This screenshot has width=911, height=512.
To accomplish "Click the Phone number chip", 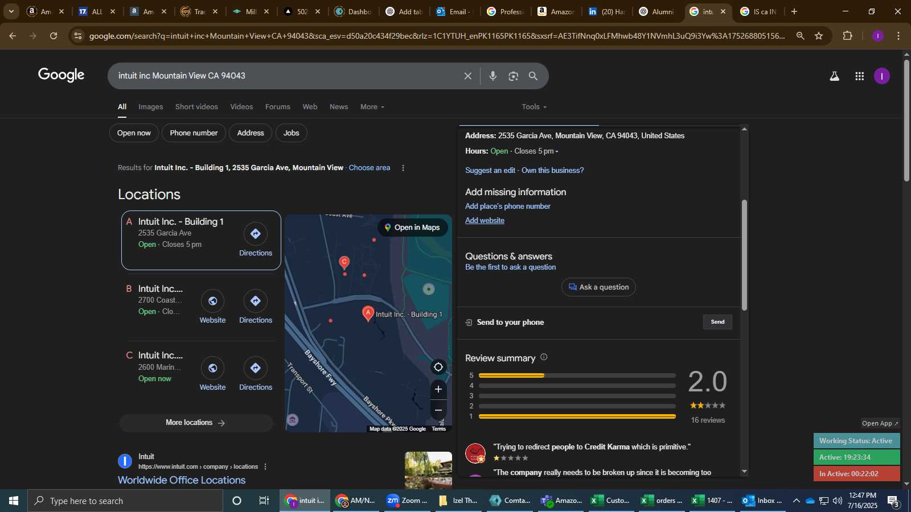I will 194,133.
